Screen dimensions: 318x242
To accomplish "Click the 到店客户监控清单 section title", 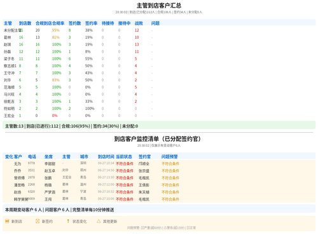I will (x=157, y=139).
